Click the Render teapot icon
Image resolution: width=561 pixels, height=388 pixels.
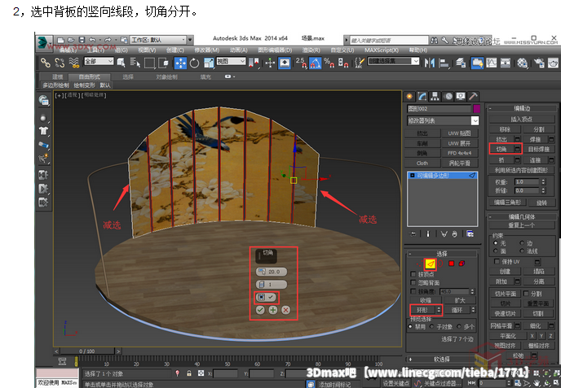(553, 63)
